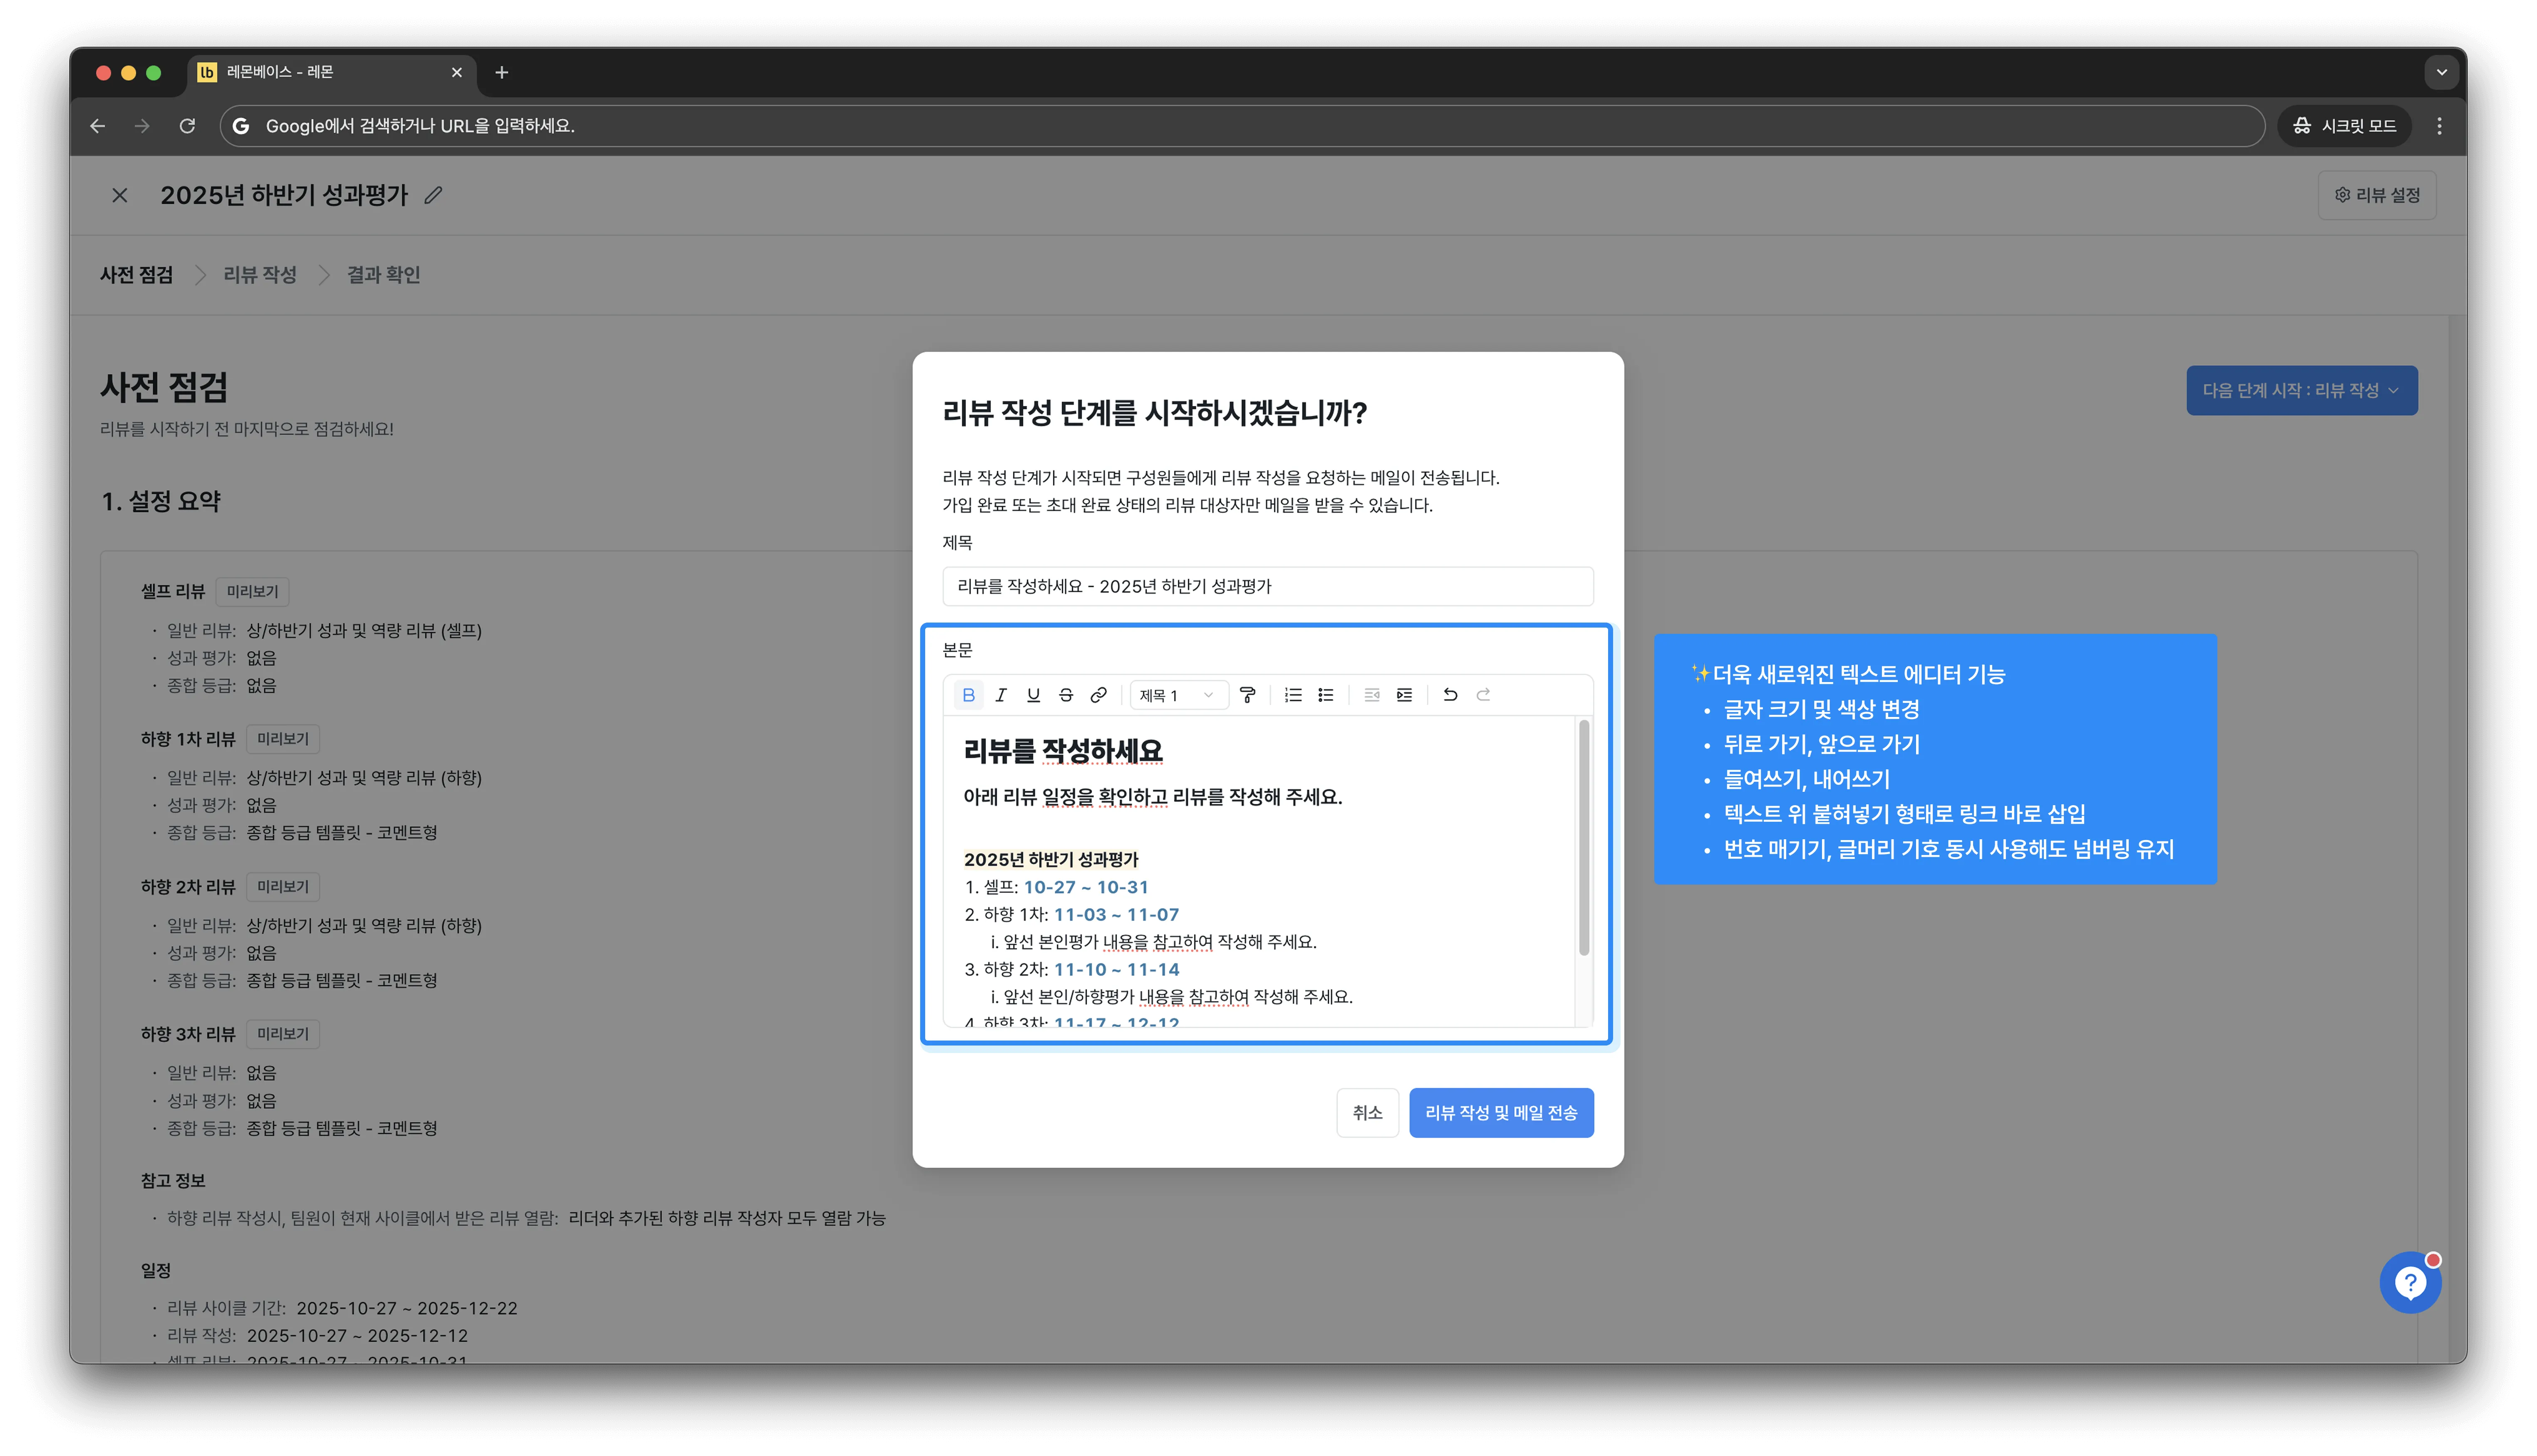Click 미리보기 next to 하향 2차 리뷰
Viewport: 2537px width, 1456px height.
click(283, 887)
